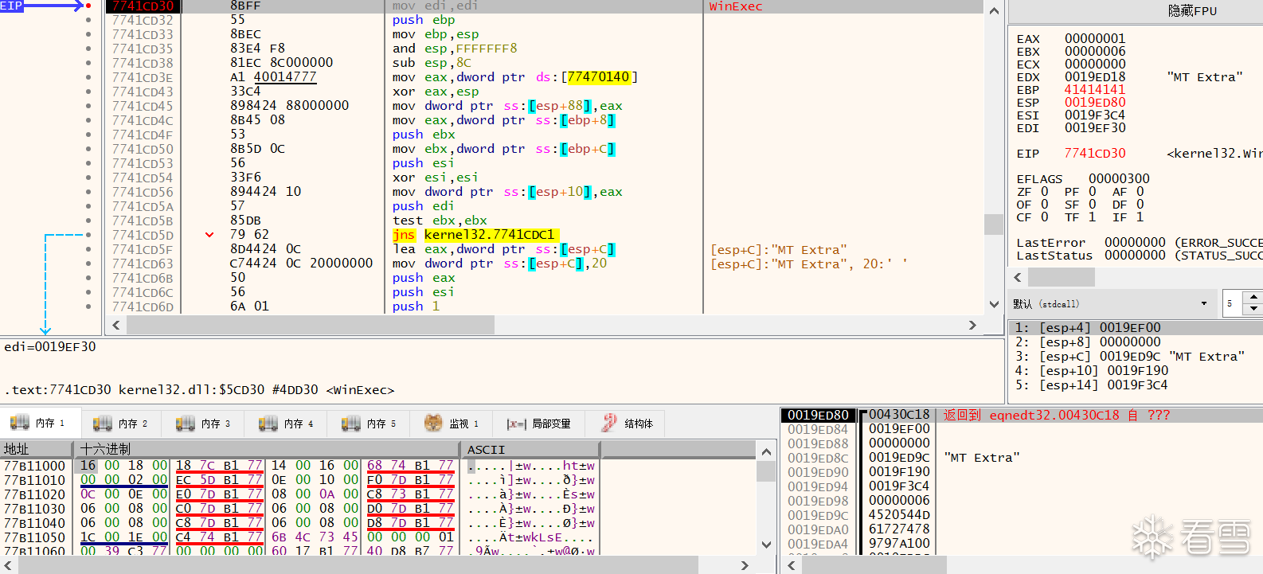The image size is (1263, 574).
Task: Click the 局部变量 local variables icon
Action: pyautogui.click(x=516, y=424)
